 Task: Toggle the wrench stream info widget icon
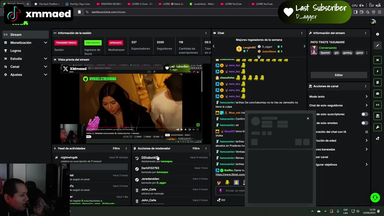point(377,127)
